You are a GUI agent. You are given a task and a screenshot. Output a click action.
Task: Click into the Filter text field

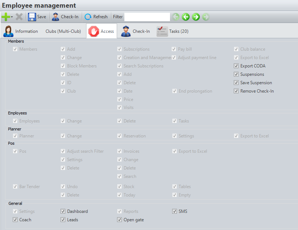[x=147, y=17]
